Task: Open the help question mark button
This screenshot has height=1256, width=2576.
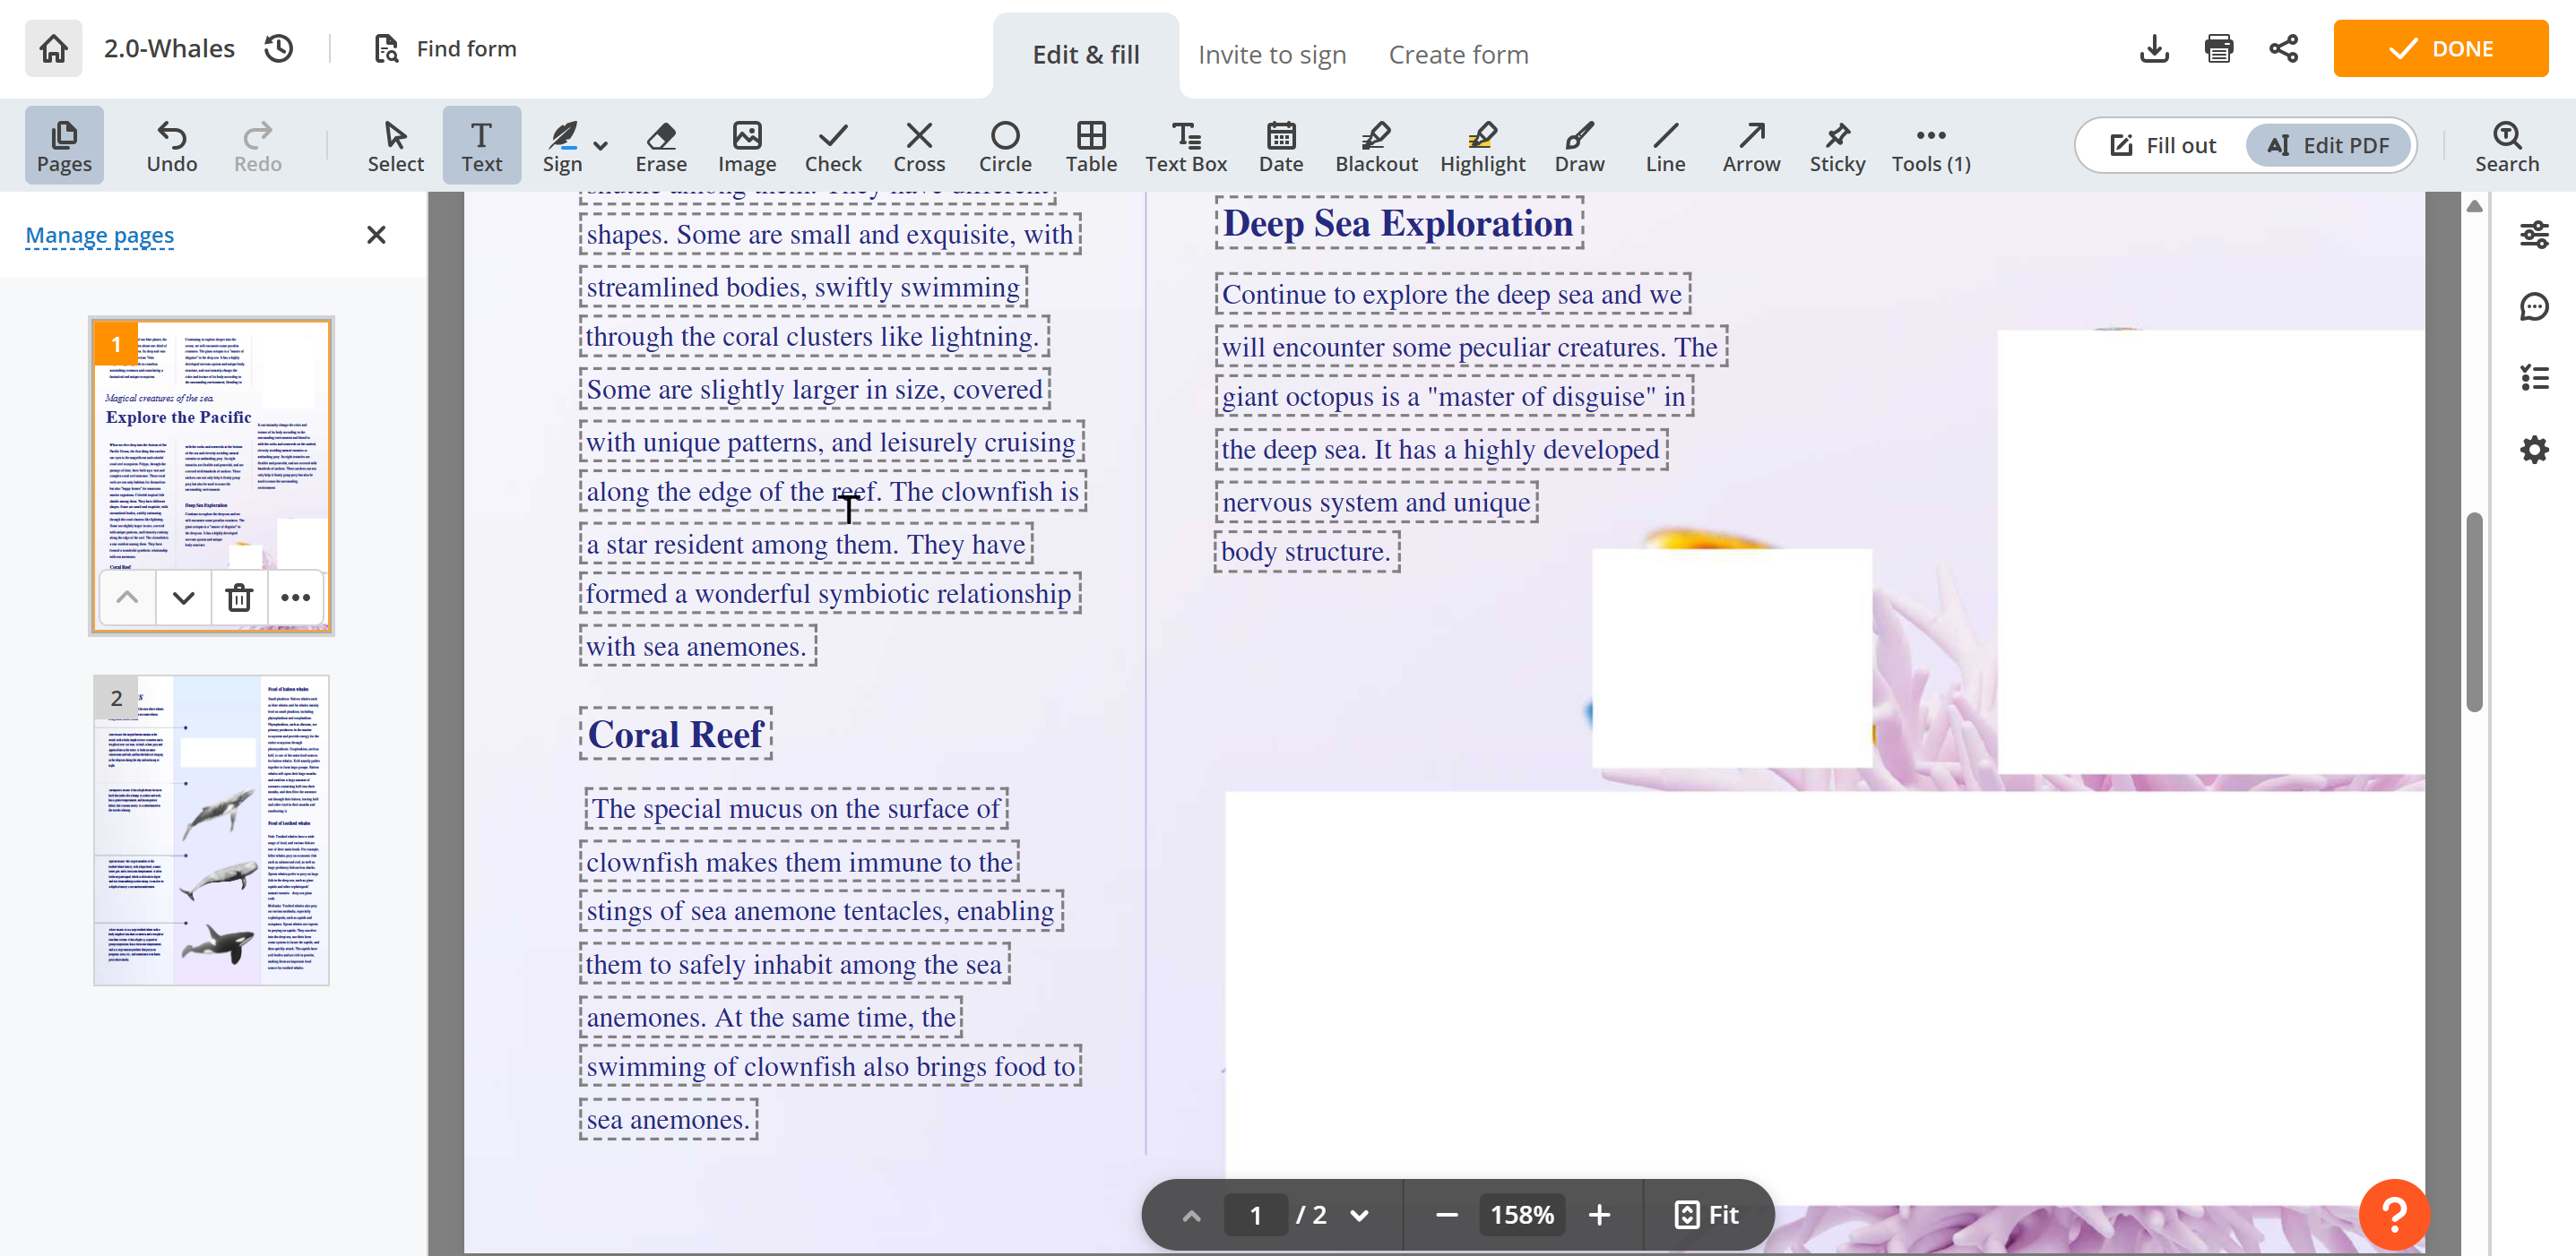Action: point(2394,1215)
